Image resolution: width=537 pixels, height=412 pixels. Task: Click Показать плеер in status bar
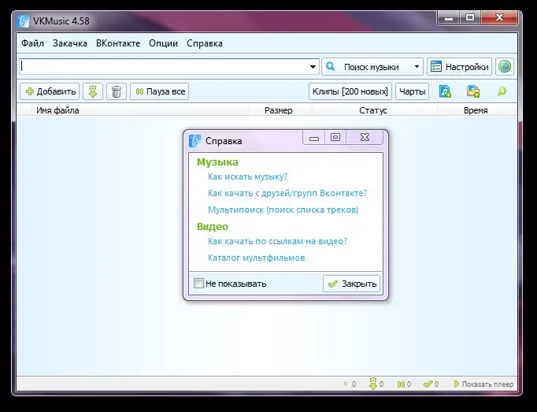[483, 384]
